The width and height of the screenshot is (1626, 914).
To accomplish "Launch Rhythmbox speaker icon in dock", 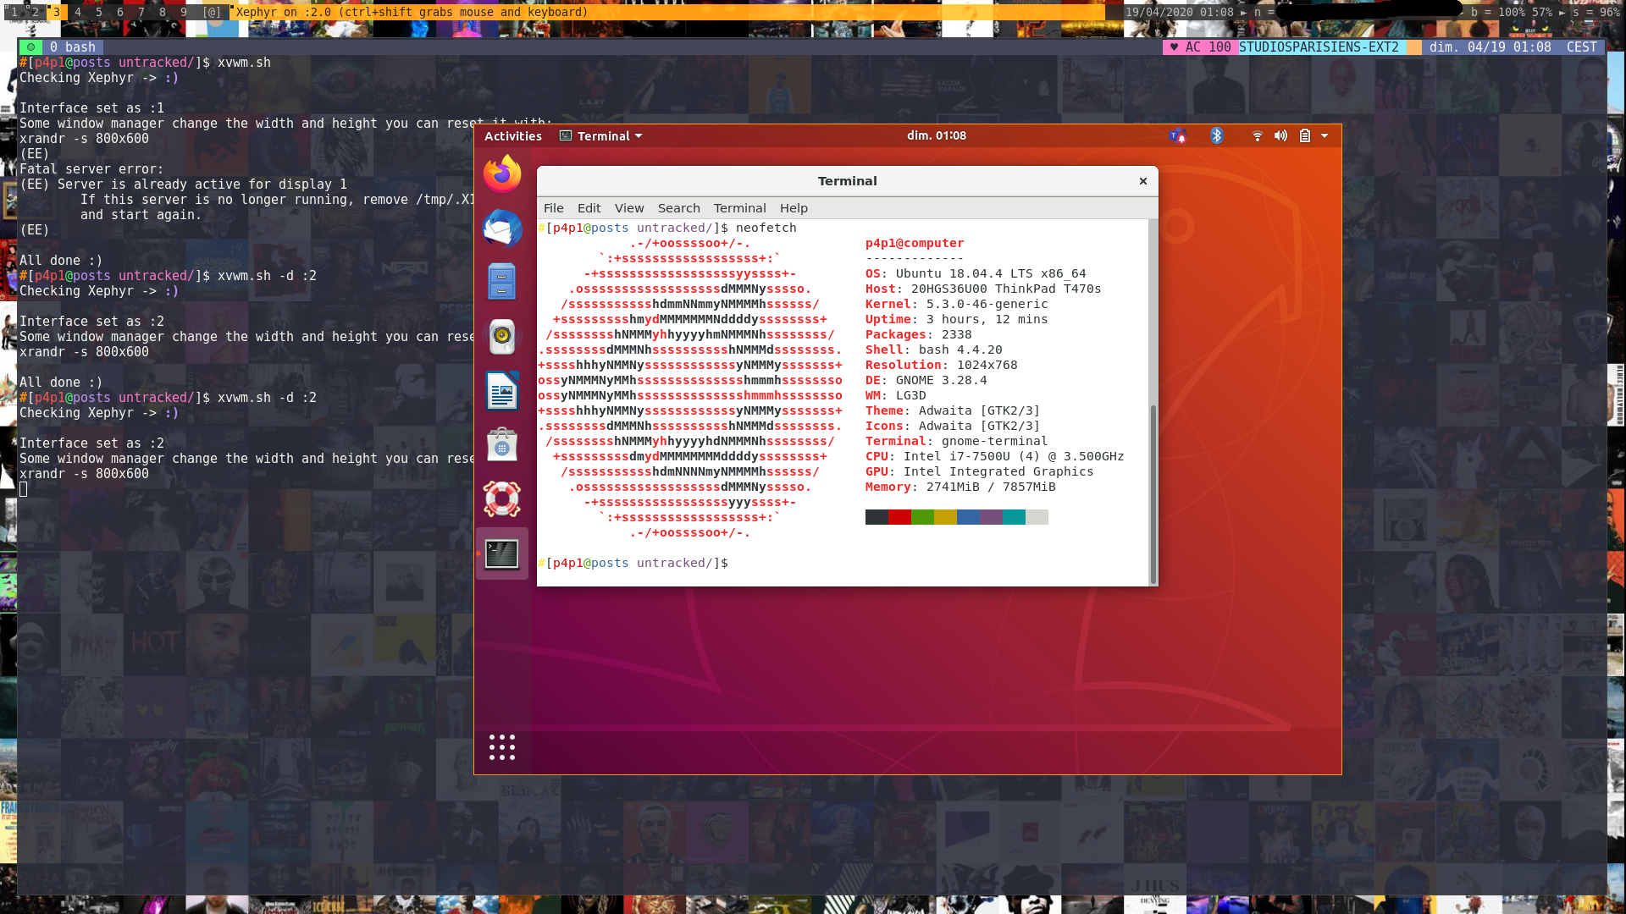I will [502, 336].
